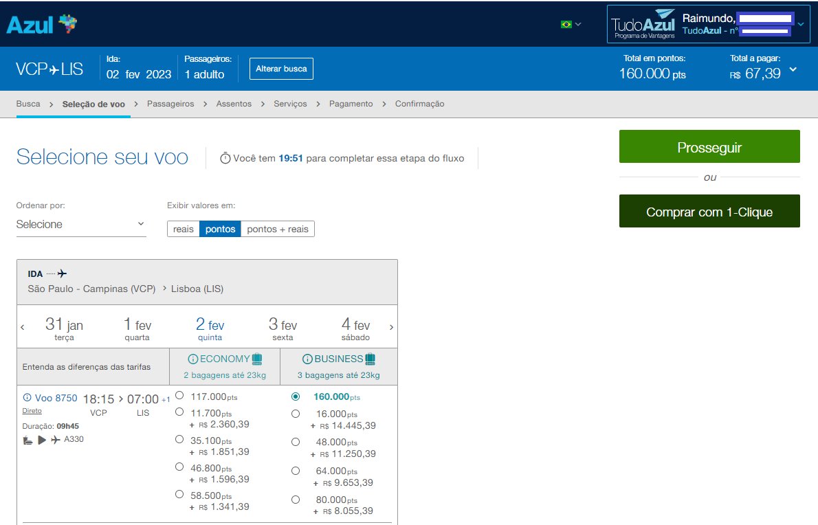This screenshot has height=525, width=818.
Task: Select the 31 jan terça date
Action: coord(64,328)
